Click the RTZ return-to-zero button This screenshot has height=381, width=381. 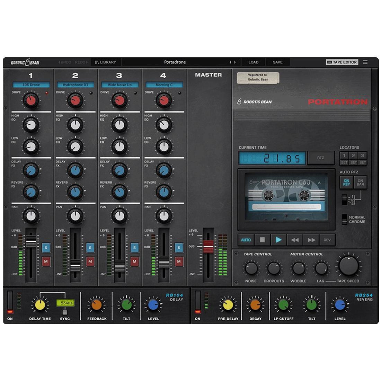[x=320, y=158]
